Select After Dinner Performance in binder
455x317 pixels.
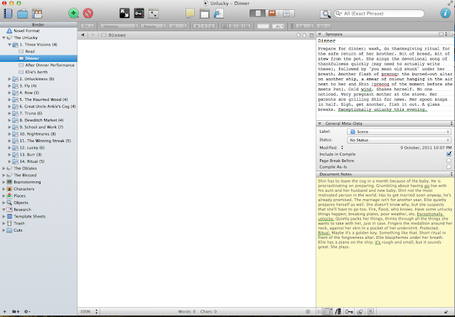(x=50, y=65)
